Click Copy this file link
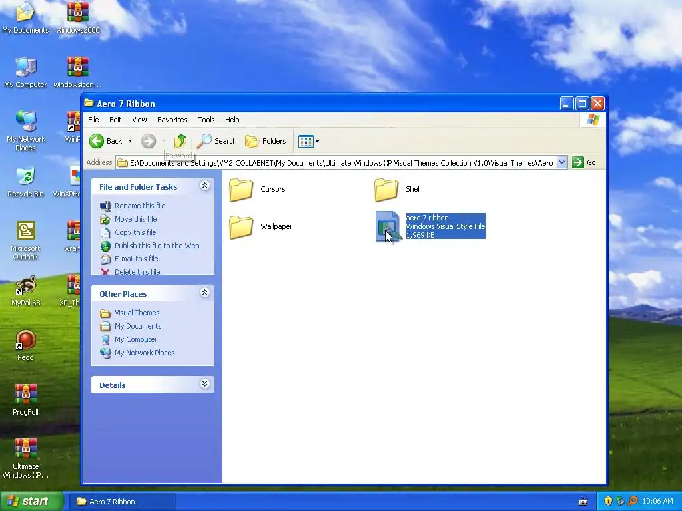 tap(135, 232)
